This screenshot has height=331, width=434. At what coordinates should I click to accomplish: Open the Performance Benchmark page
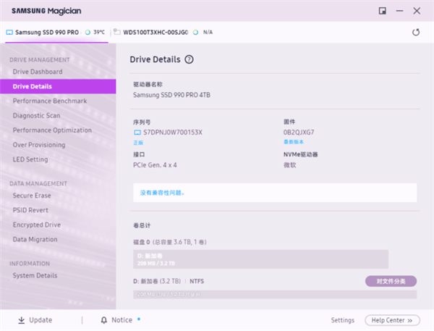click(49, 101)
